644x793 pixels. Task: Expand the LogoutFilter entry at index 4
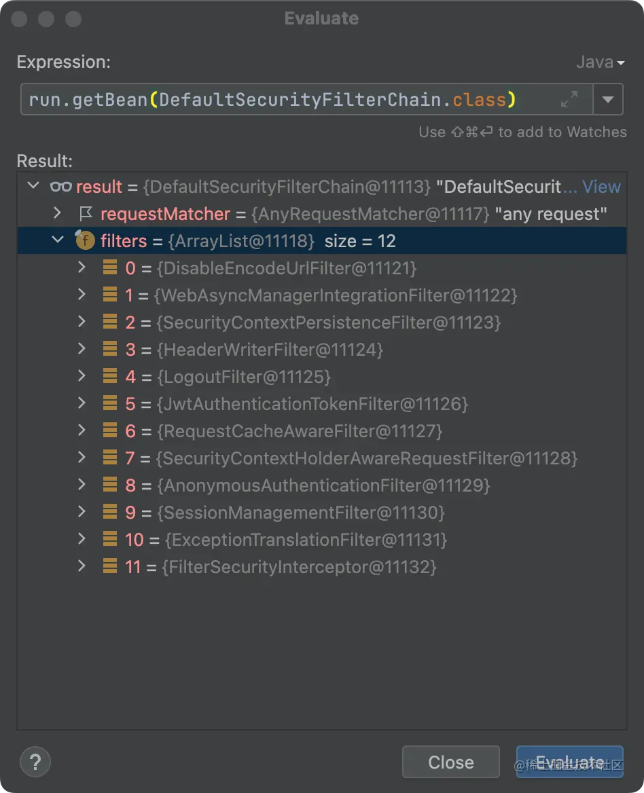[x=82, y=375]
